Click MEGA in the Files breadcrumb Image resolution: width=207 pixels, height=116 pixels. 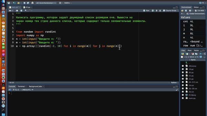click(x=192, y=57)
